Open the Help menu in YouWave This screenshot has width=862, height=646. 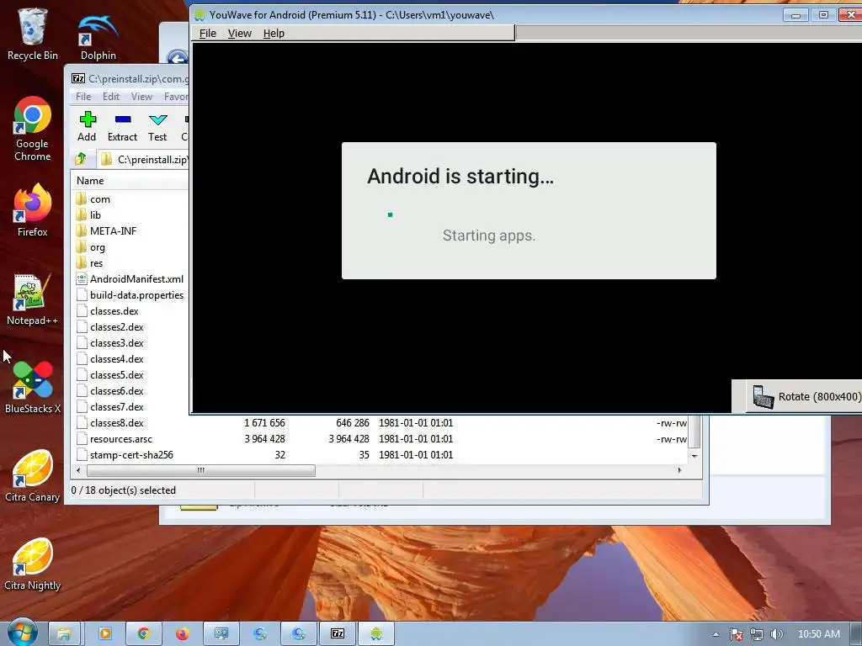[274, 34]
